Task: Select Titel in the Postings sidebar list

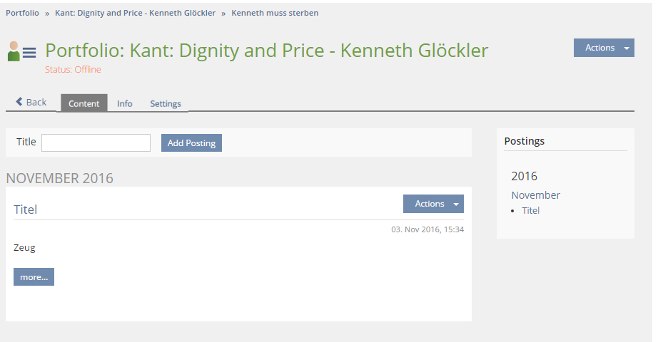Action: pyautogui.click(x=530, y=211)
